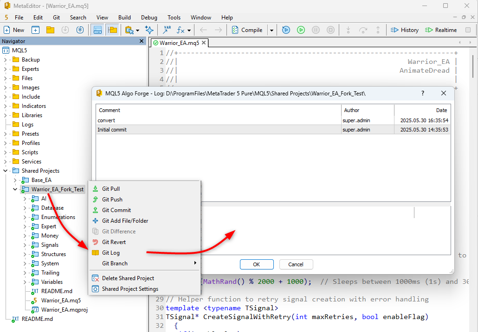Open the Git menu

tap(57, 17)
